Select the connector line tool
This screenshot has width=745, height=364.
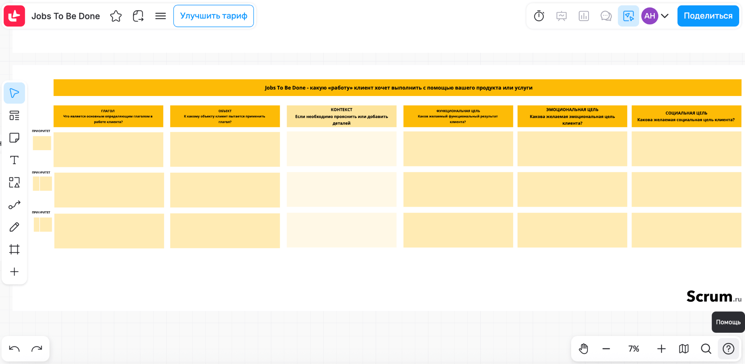pos(15,205)
